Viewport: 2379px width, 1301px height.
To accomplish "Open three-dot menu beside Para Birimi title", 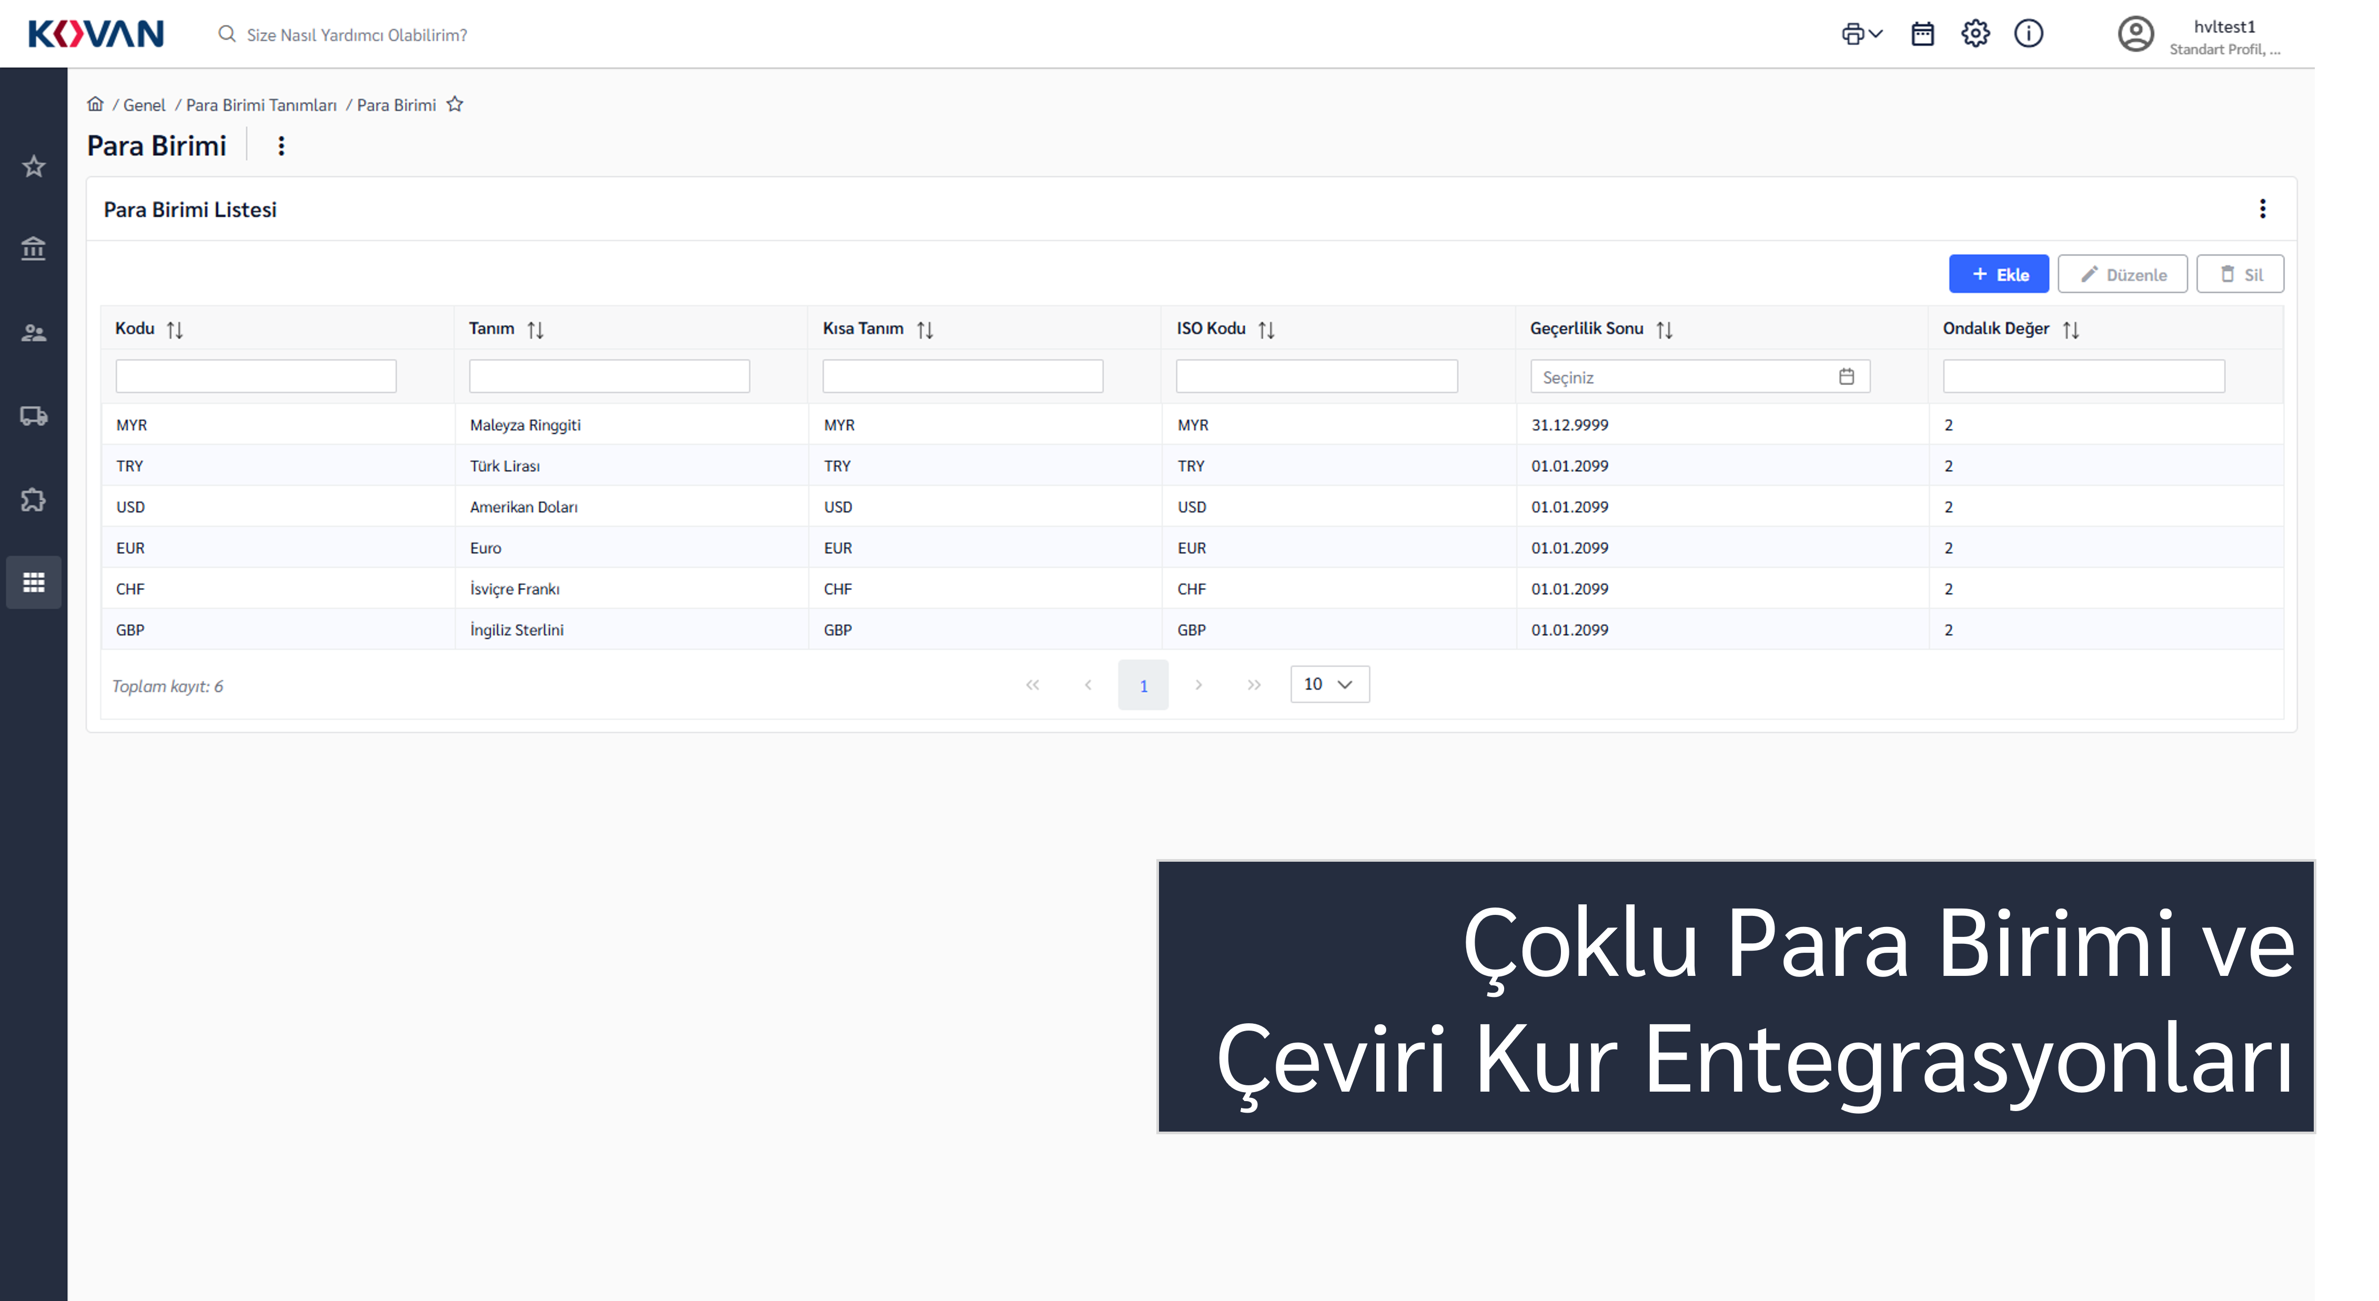I will pyautogui.click(x=281, y=146).
